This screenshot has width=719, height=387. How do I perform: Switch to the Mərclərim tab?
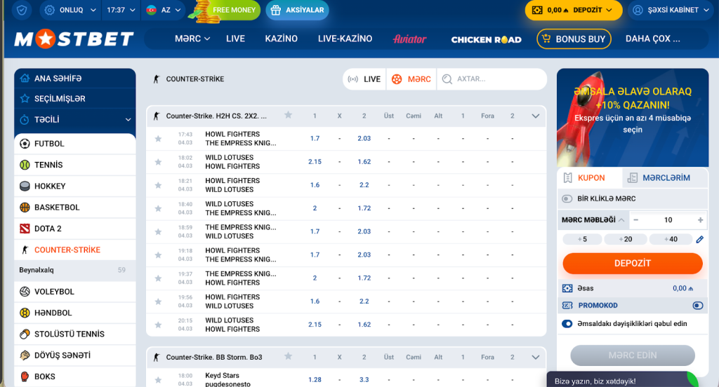click(x=658, y=178)
